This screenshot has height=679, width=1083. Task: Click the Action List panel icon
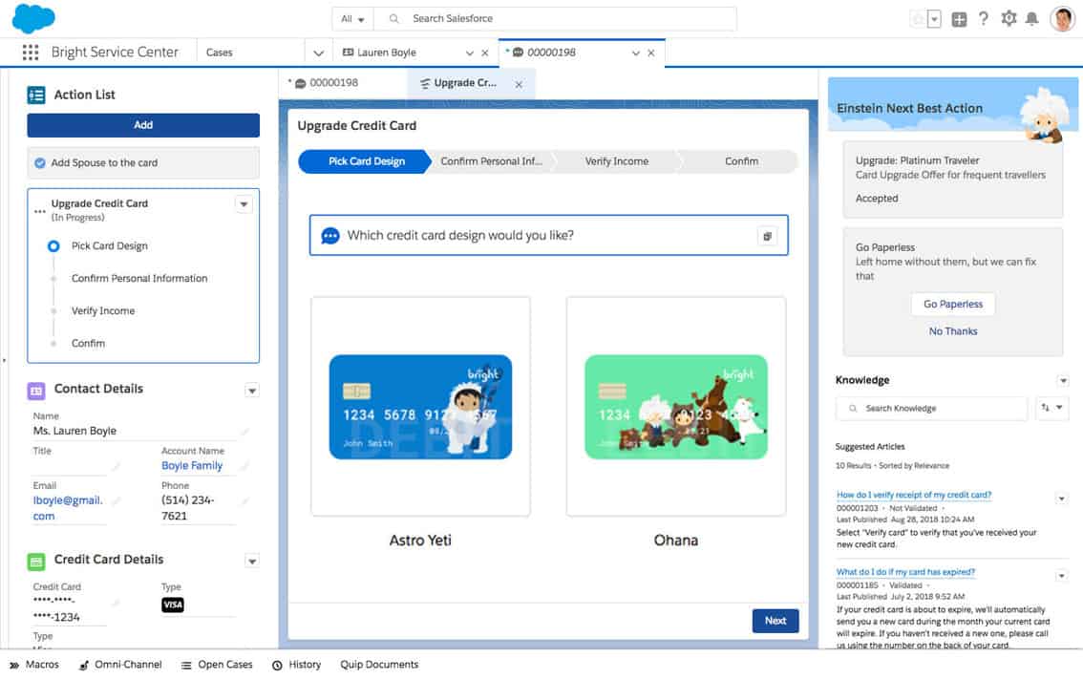(x=36, y=95)
